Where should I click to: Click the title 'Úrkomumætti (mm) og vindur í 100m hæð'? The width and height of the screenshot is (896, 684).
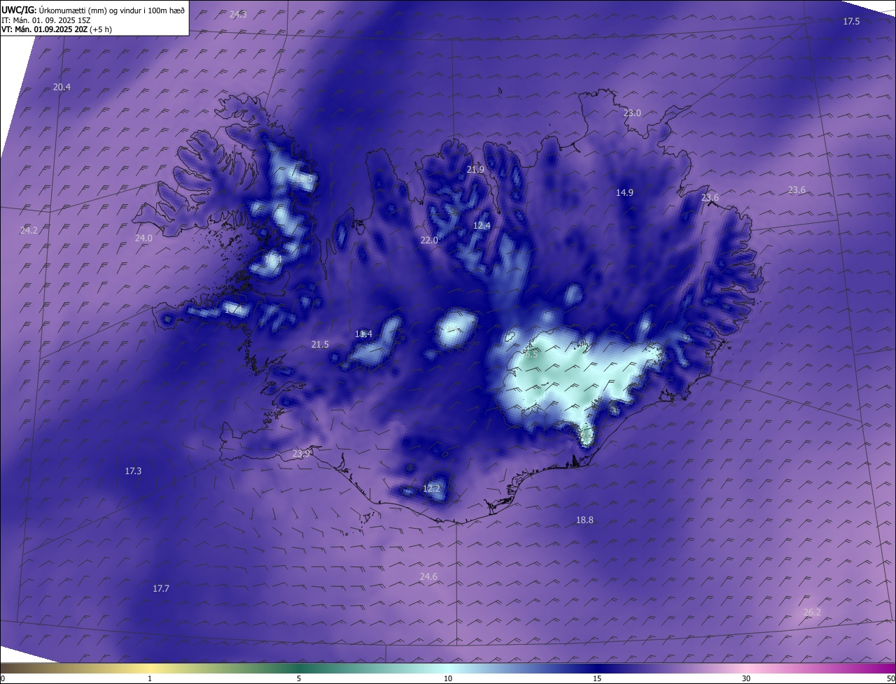pyautogui.click(x=113, y=10)
